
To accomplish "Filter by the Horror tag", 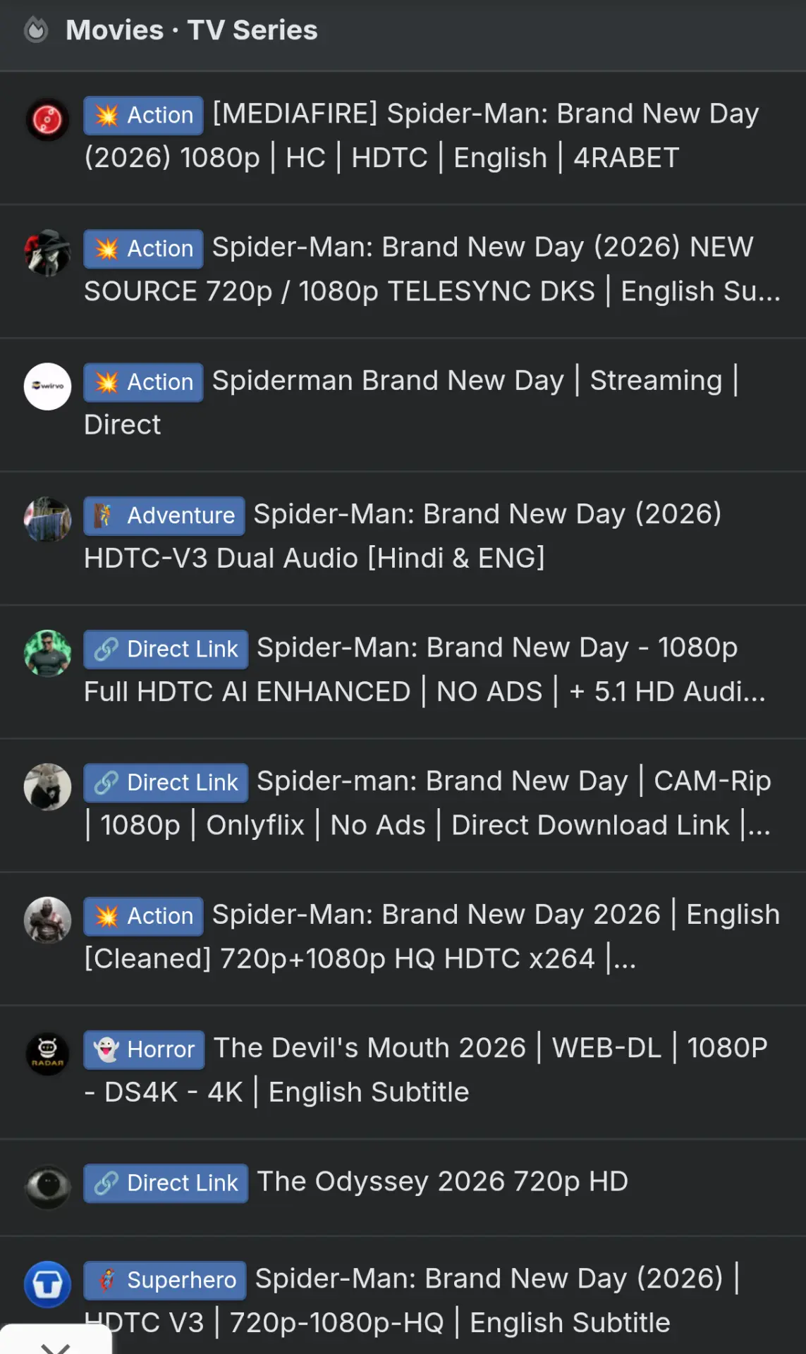I will tap(144, 1049).
